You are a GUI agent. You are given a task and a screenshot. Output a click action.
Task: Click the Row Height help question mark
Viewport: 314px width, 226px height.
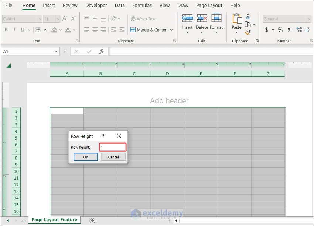pyautogui.click(x=103, y=136)
